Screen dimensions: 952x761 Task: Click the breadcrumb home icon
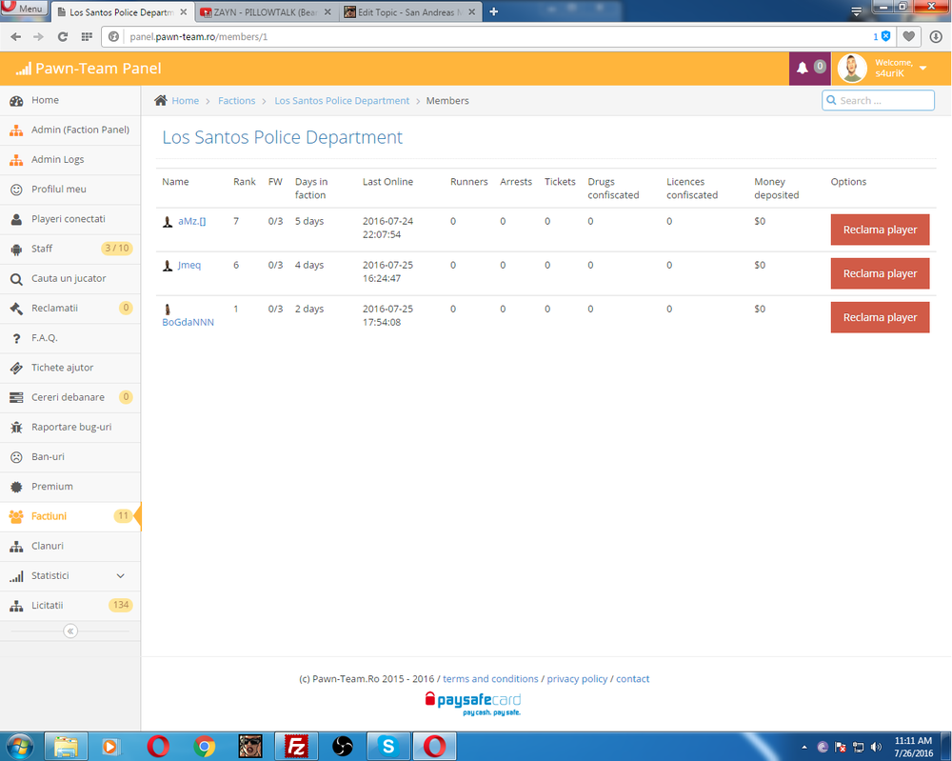pos(160,100)
